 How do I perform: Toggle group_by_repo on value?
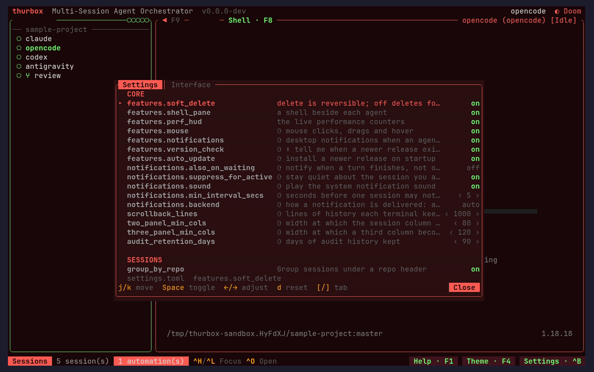click(475, 269)
